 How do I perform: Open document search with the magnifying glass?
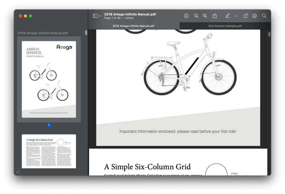tap(264, 16)
